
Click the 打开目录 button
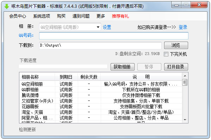pyautogui.click(x=176, y=67)
